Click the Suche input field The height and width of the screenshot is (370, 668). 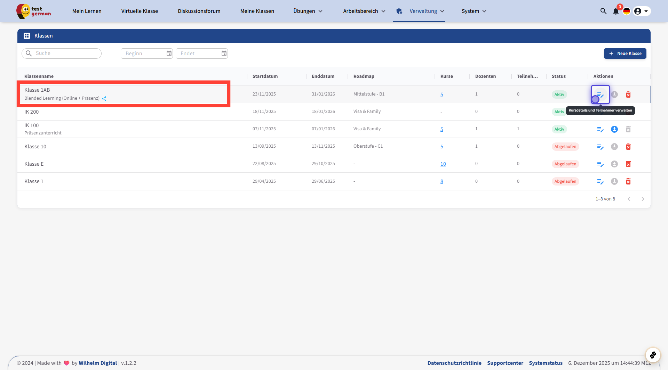tap(66, 54)
